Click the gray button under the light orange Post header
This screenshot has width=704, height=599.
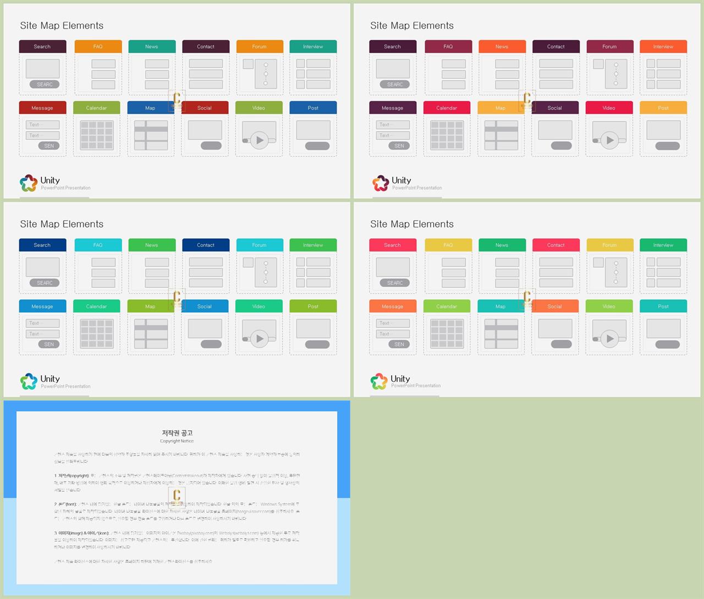click(x=668, y=146)
